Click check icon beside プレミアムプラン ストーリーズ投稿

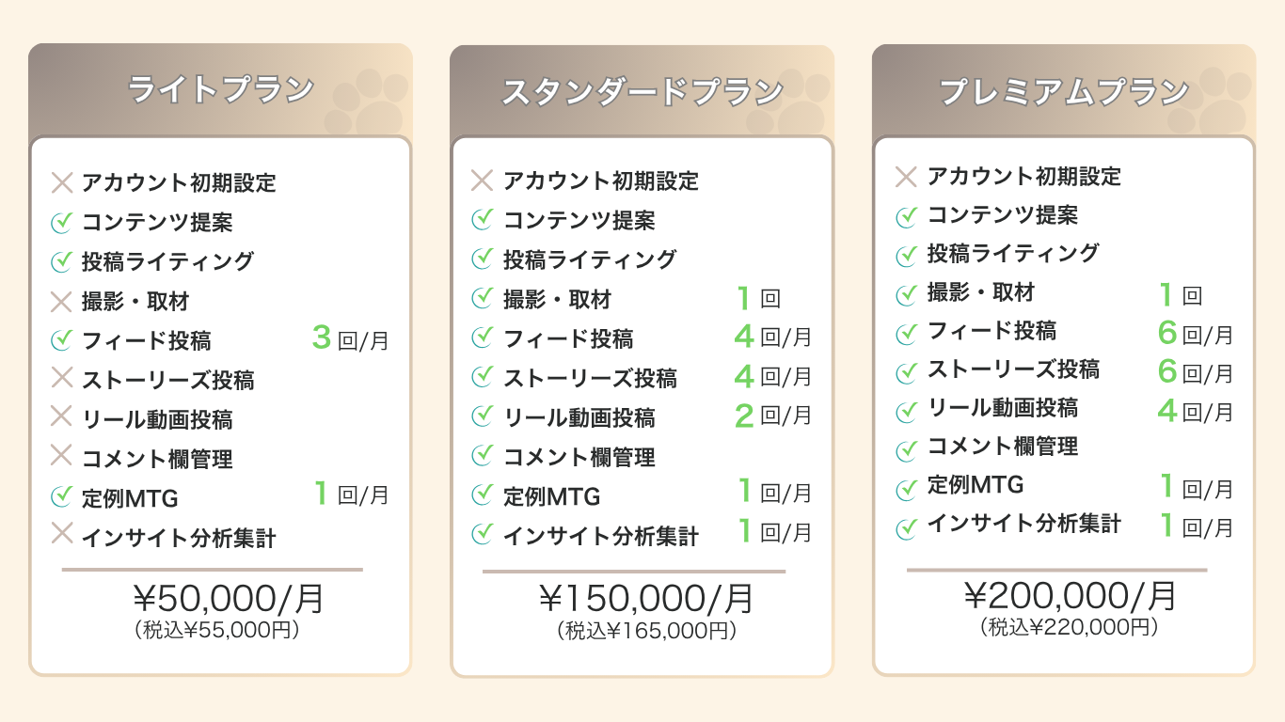pyautogui.click(x=906, y=372)
